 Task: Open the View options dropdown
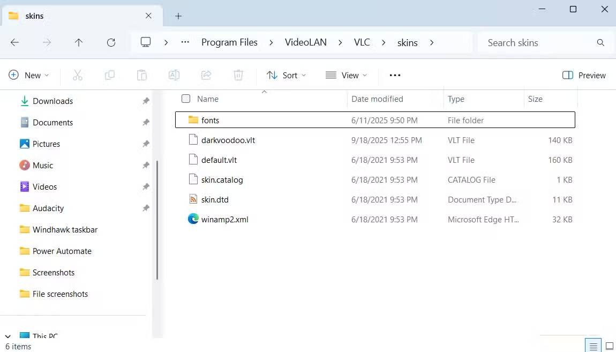(347, 75)
